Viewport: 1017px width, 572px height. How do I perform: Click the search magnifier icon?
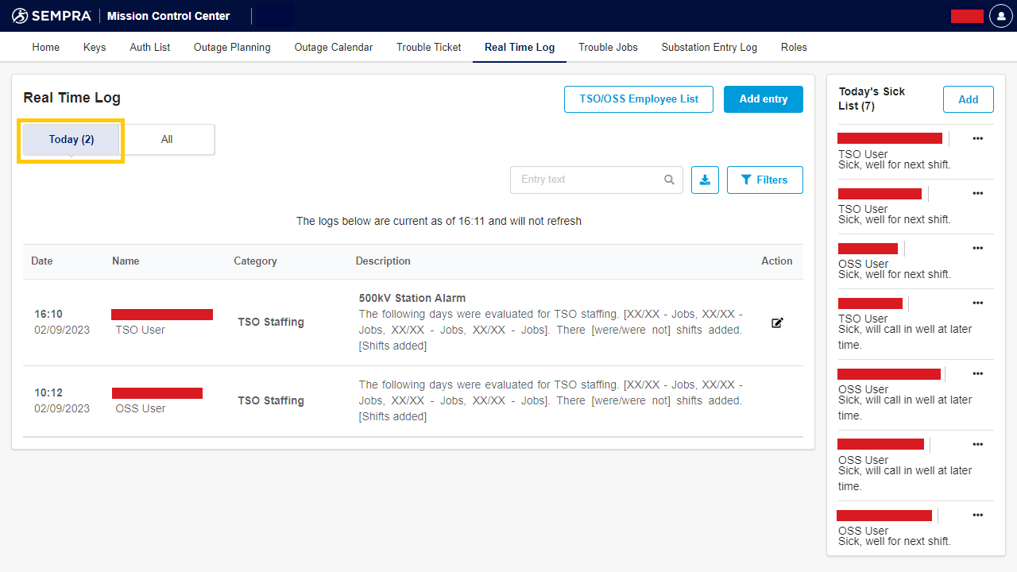pos(669,180)
